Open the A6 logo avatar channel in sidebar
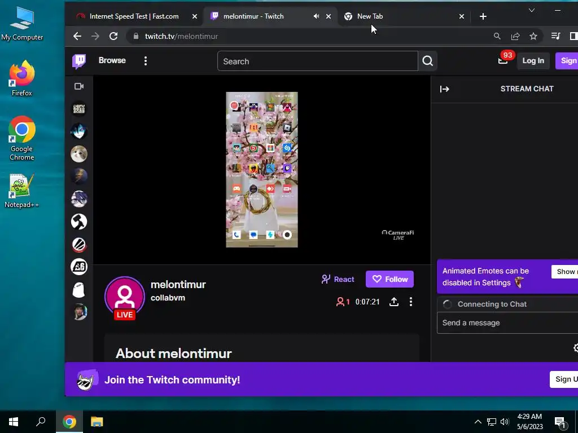 pyautogui.click(x=79, y=267)
